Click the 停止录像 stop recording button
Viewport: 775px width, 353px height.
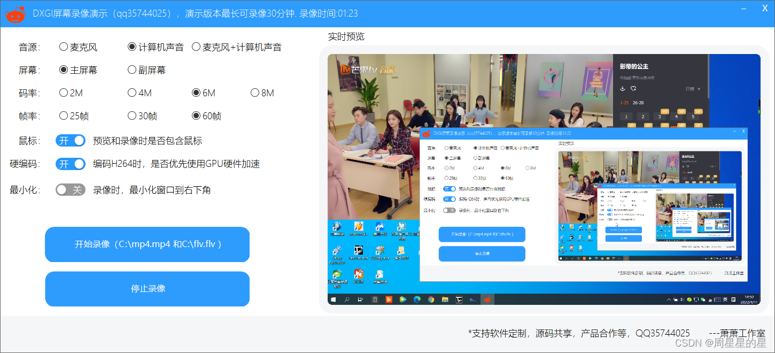[x=147, y=289]
